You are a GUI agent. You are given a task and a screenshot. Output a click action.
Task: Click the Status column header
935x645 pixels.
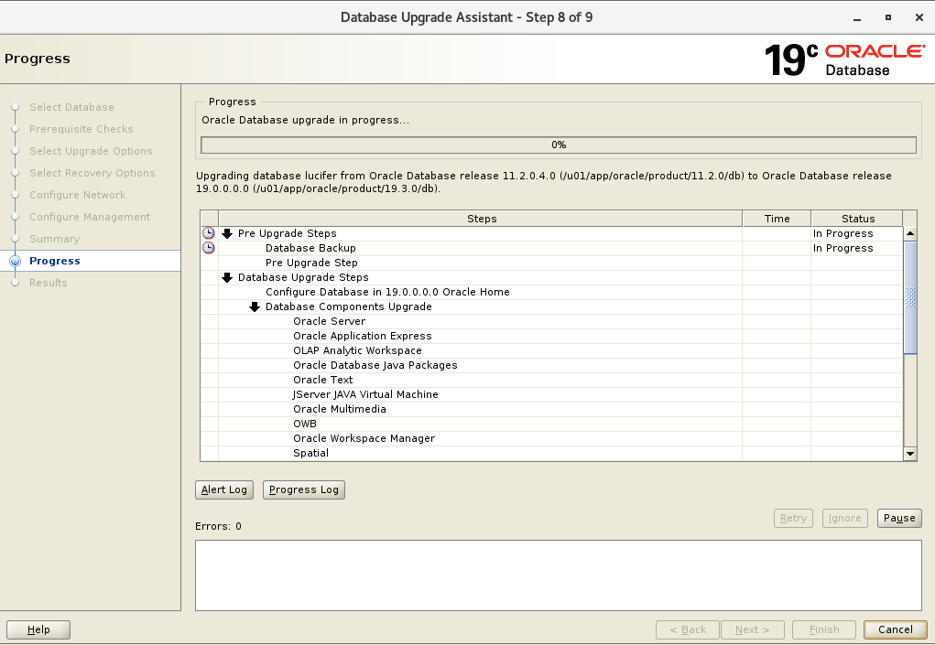point(857,219)
